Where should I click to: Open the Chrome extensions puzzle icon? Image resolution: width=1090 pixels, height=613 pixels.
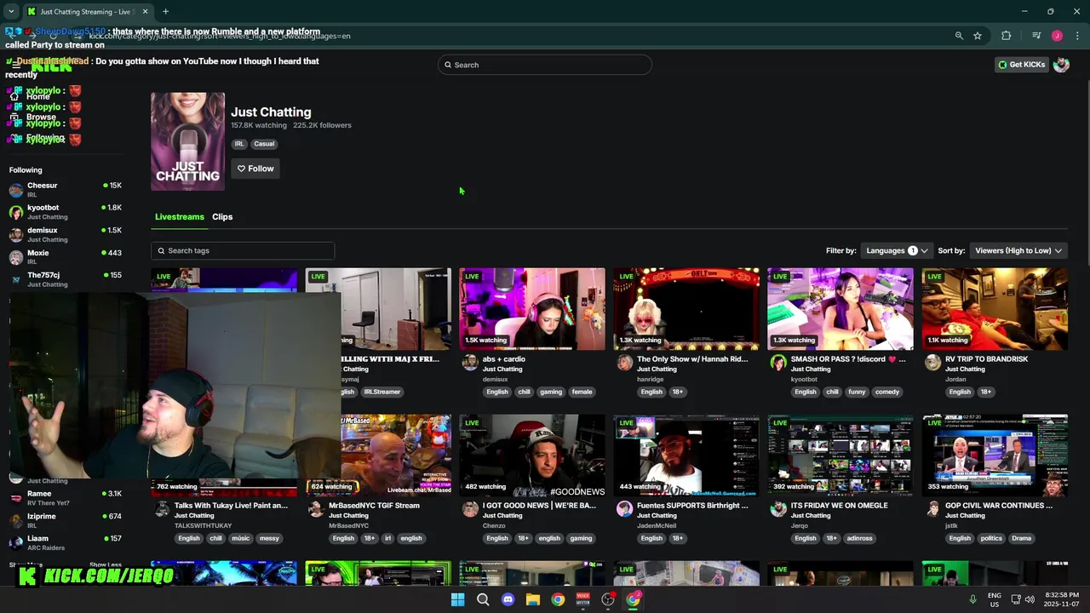(x=1006, y=36)
